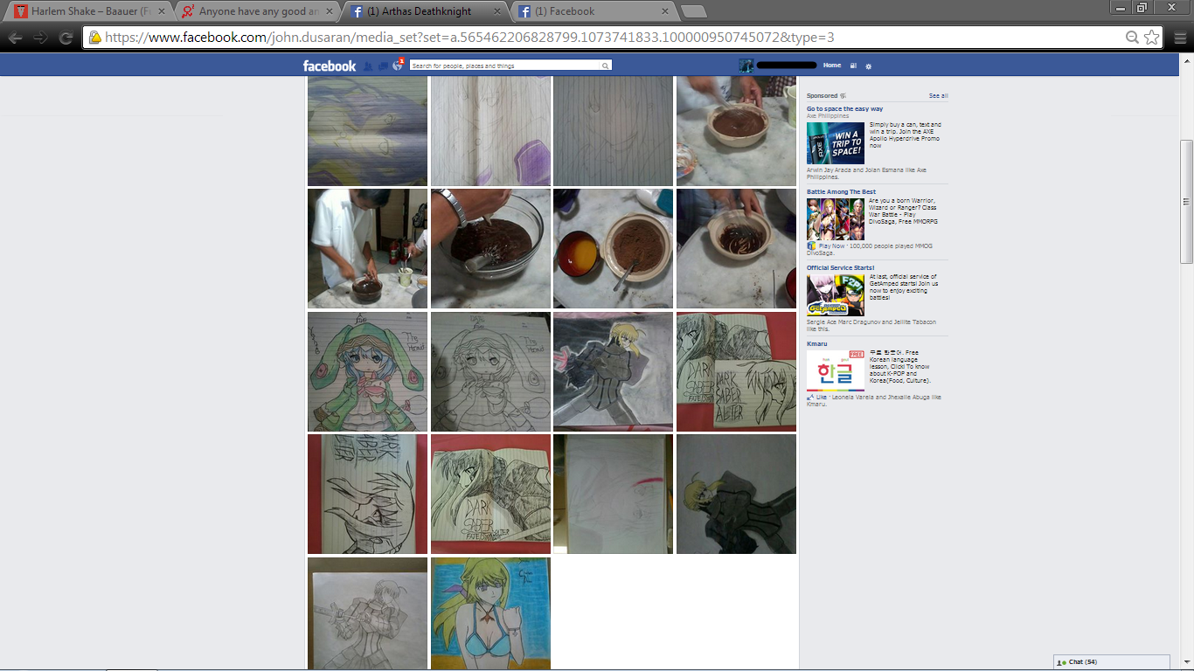The height and width of the screenshot is (671, 1194).
Task: Open notifications globe with red badge
Action: point(398,66)
